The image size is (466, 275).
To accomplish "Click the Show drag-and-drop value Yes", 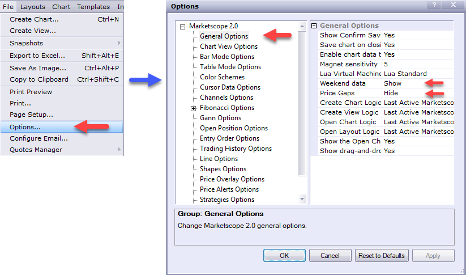I will pyautogui.click(x=418, y=151).
